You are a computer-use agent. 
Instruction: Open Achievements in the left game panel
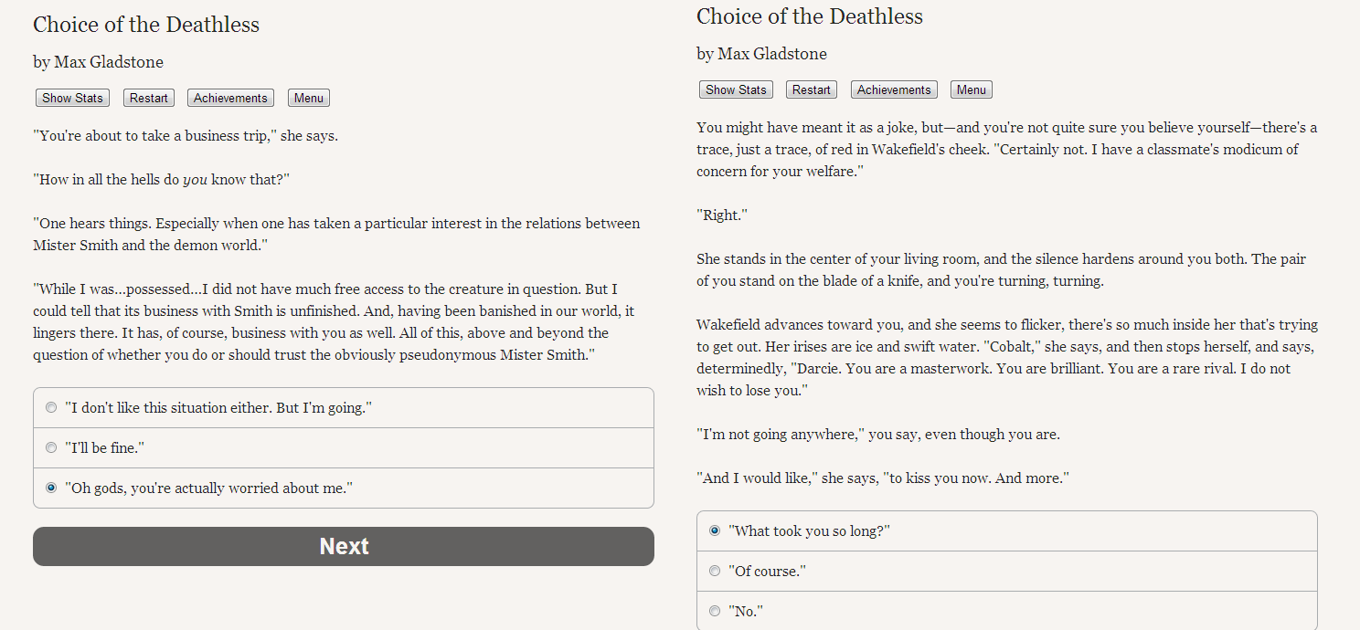pyautogui.click(x=230, y=99)
